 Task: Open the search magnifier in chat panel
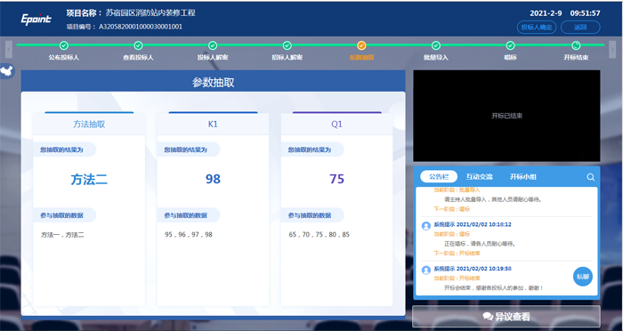[x=591, y=177]
